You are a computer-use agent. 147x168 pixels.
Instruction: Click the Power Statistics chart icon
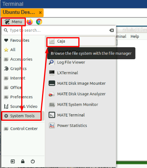(x=52, y=125)
